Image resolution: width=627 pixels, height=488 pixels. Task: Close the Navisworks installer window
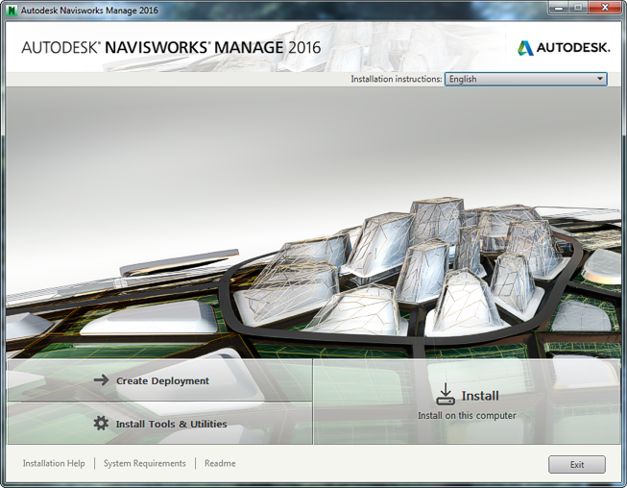[x=606, y=8]
